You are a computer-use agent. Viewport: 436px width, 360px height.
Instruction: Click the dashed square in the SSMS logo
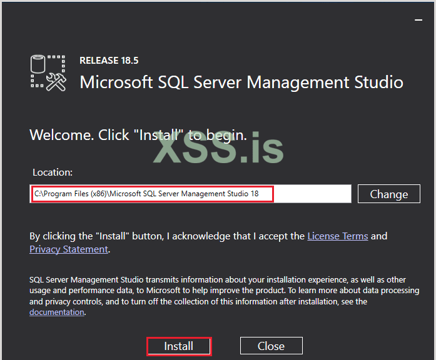tap(58, 63)
